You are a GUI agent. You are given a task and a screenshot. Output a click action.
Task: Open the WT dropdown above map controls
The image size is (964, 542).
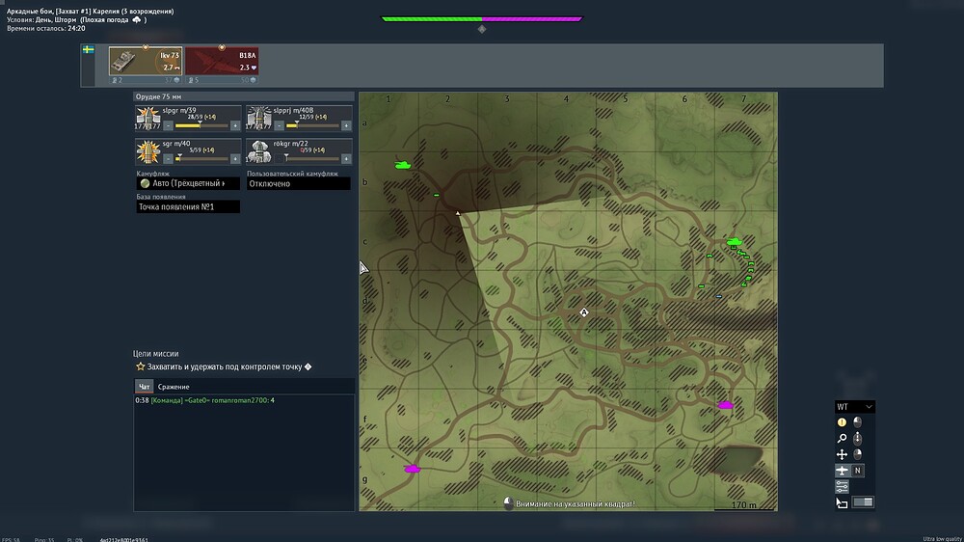(854, 407)
